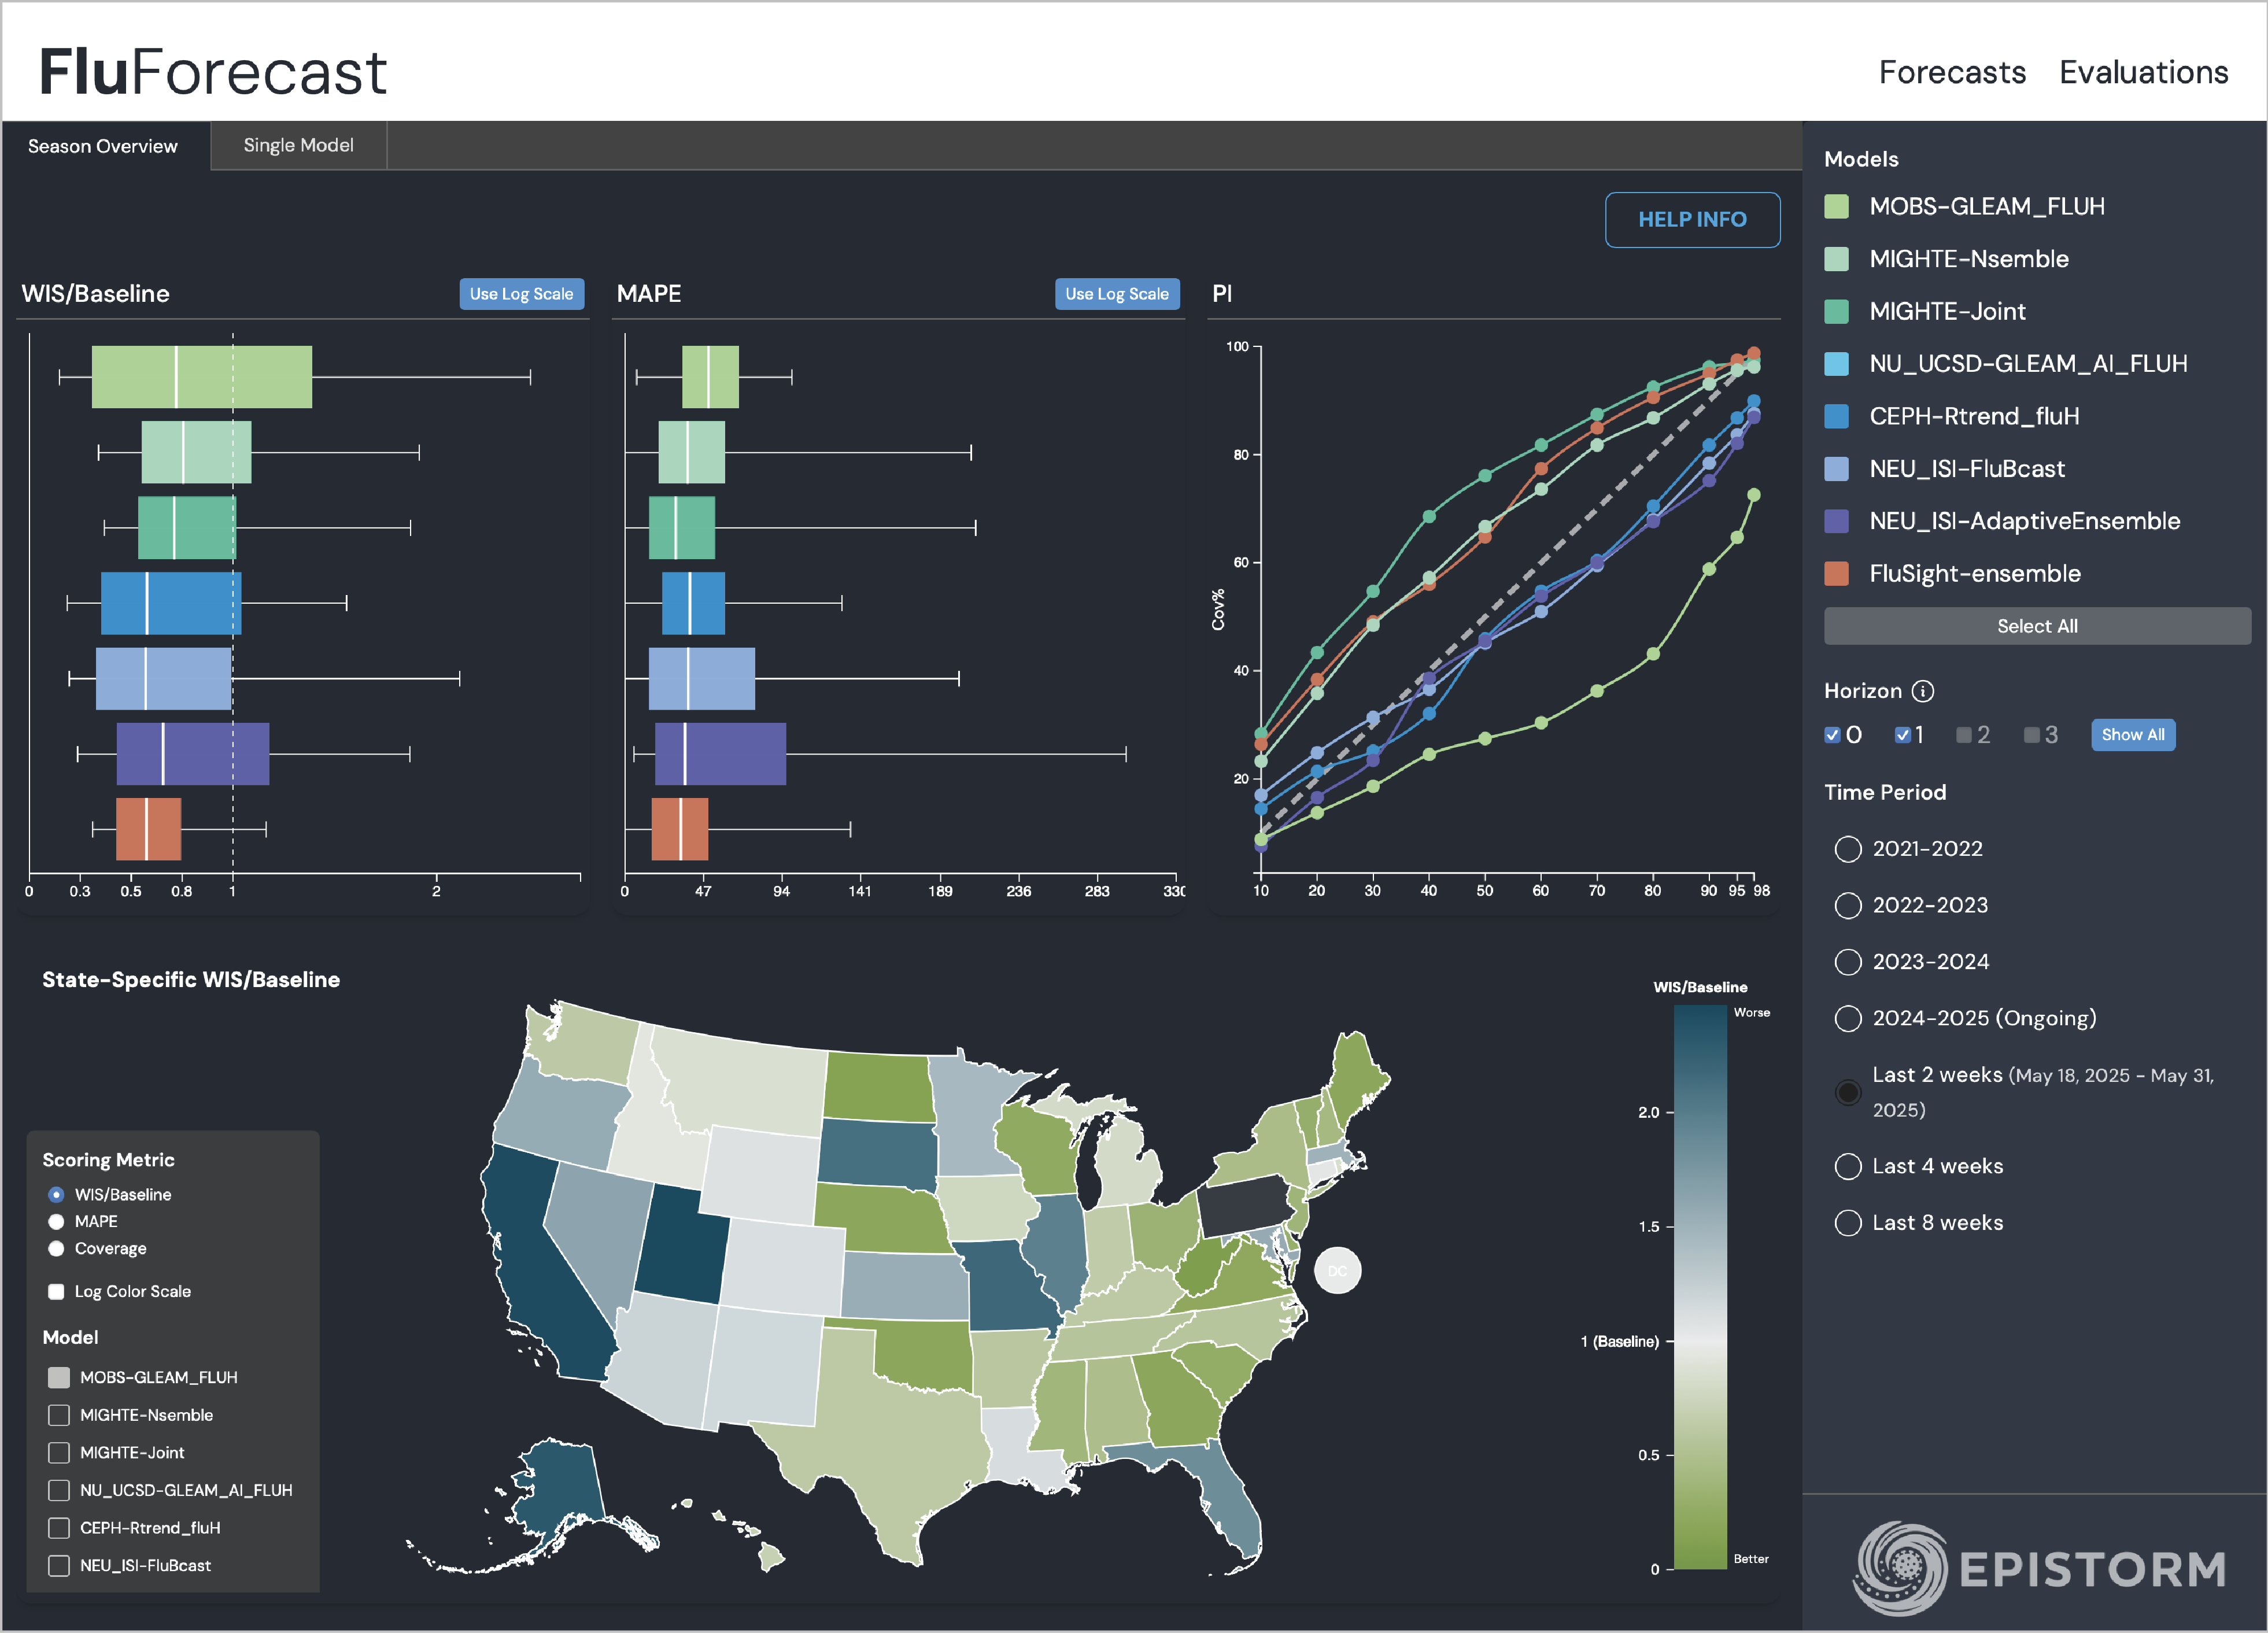Toggle MIGHTE-Joint model color swatch
2268x1633 pixels.
click(x=1836, y=311)
